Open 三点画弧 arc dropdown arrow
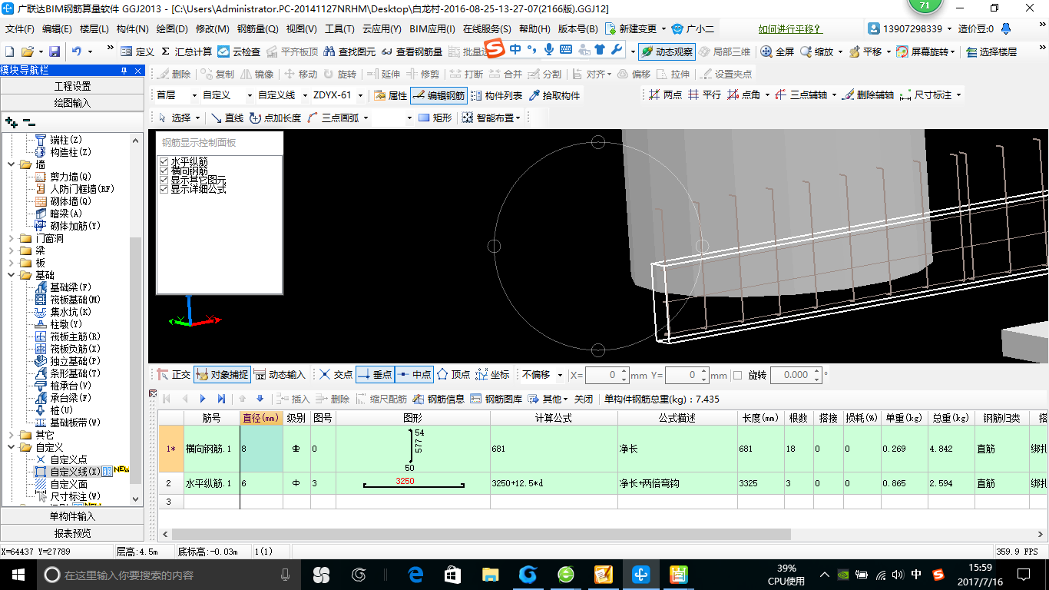Viewport: 1049px width, 590px height. coord(366,118)
